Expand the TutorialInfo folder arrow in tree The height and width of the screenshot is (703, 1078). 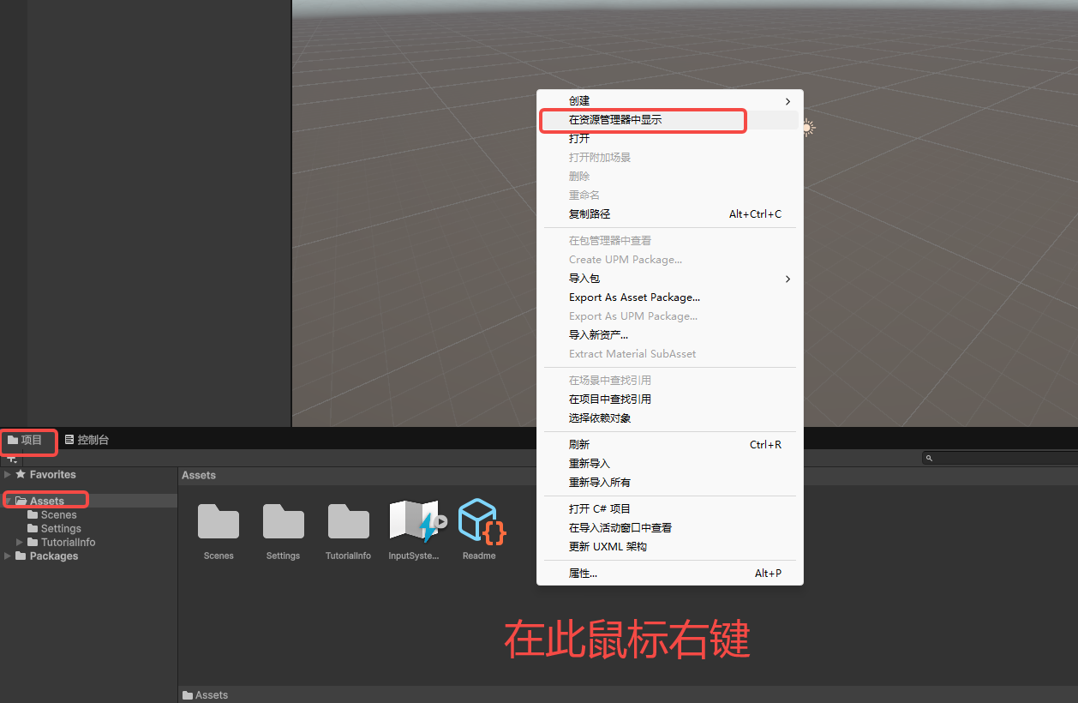tap(20, 542)
